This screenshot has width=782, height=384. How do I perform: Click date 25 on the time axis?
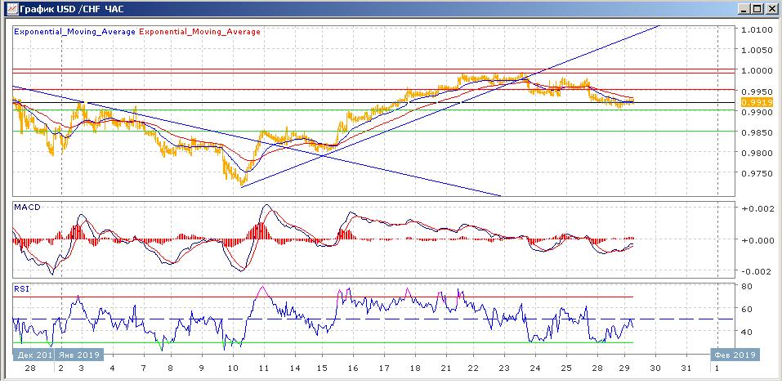[x=566, y=368]
